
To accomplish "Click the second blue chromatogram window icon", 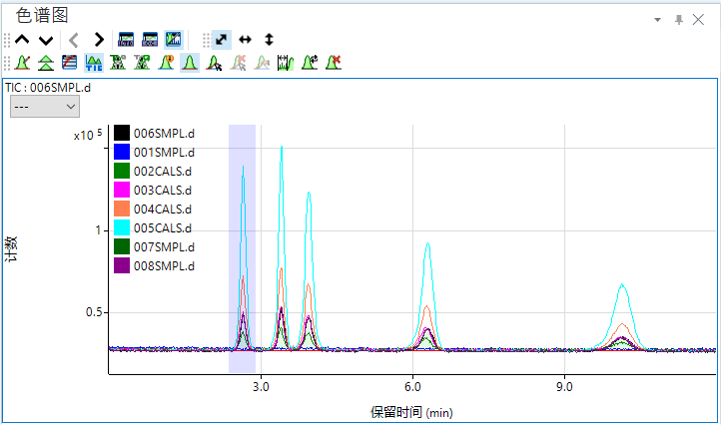I will pyautogui.click(x=150, y=40).
